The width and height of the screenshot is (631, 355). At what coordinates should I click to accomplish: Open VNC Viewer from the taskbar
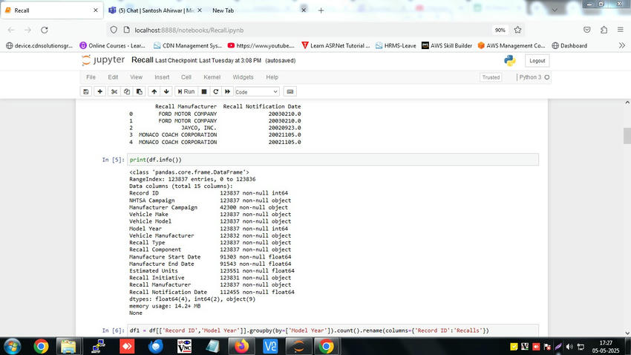tap(184, 347)
